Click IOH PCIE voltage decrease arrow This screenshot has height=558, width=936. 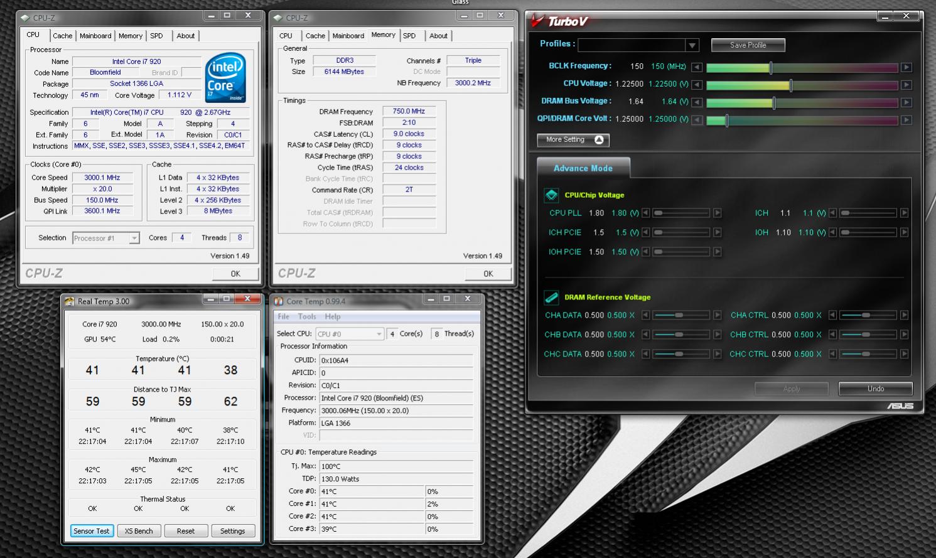(x=645, y=252)
